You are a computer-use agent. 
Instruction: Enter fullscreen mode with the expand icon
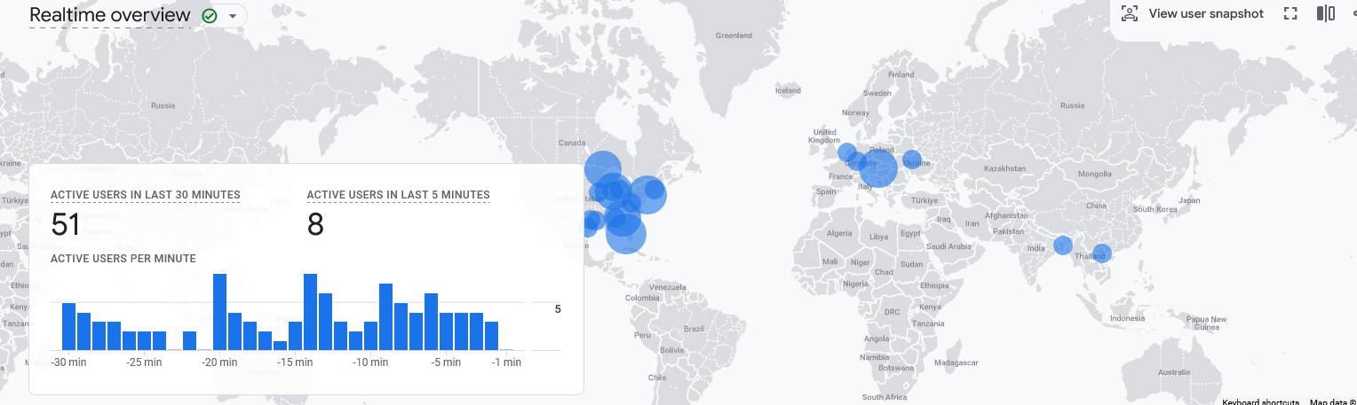1291,13
